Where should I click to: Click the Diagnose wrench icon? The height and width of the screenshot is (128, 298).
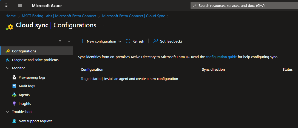click(8, 60)
